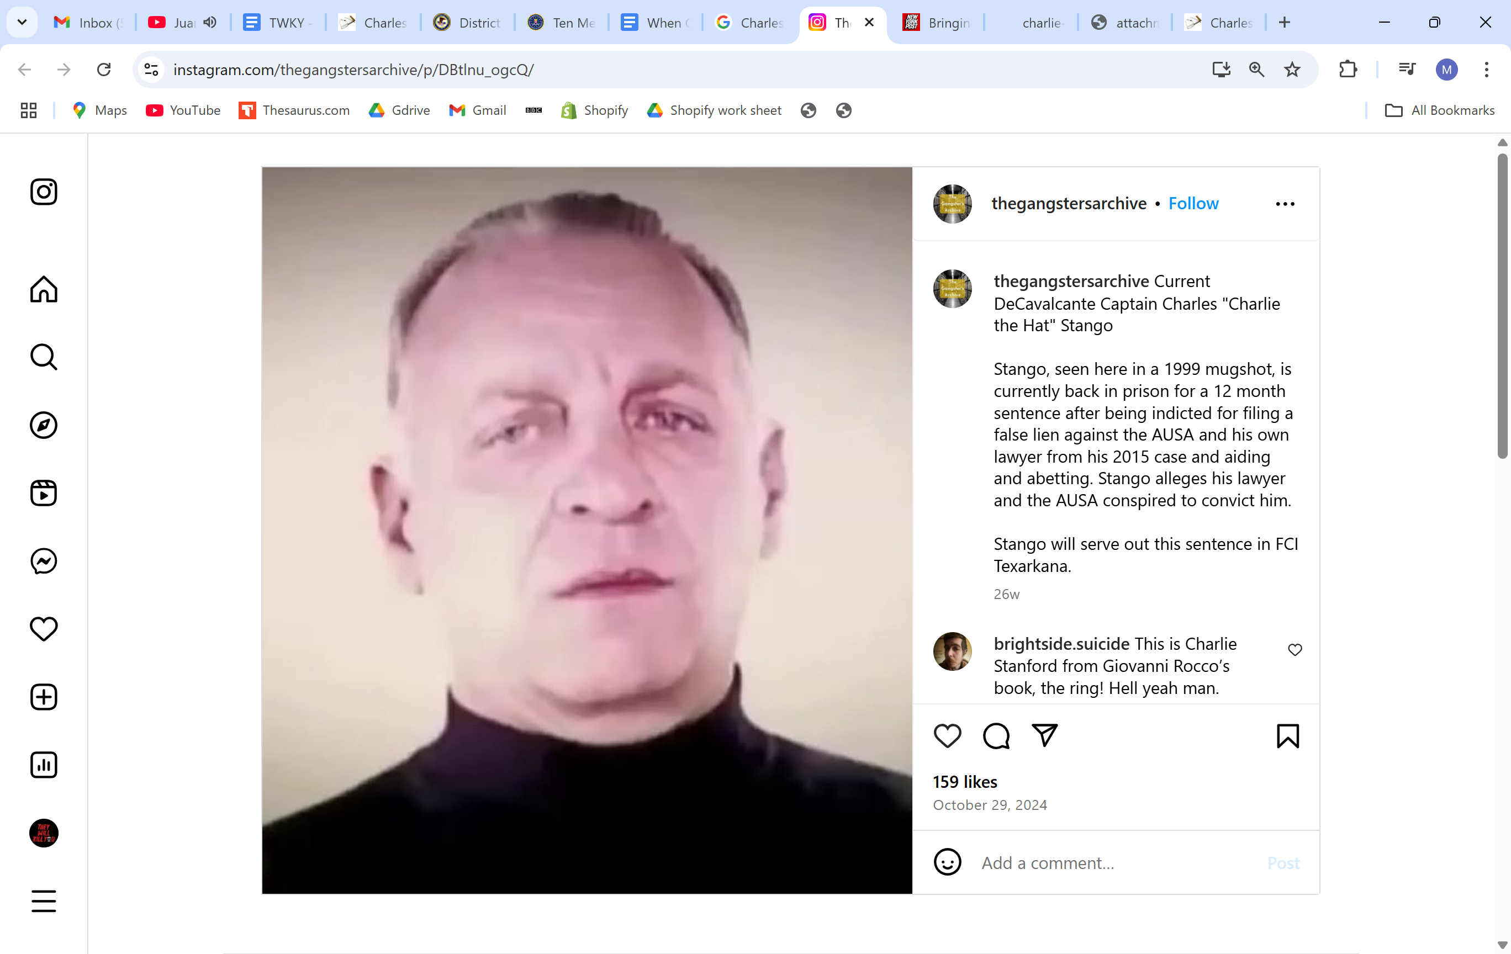Open the 159 likes list
The image size is (1511, 954).
click(964, 782)
